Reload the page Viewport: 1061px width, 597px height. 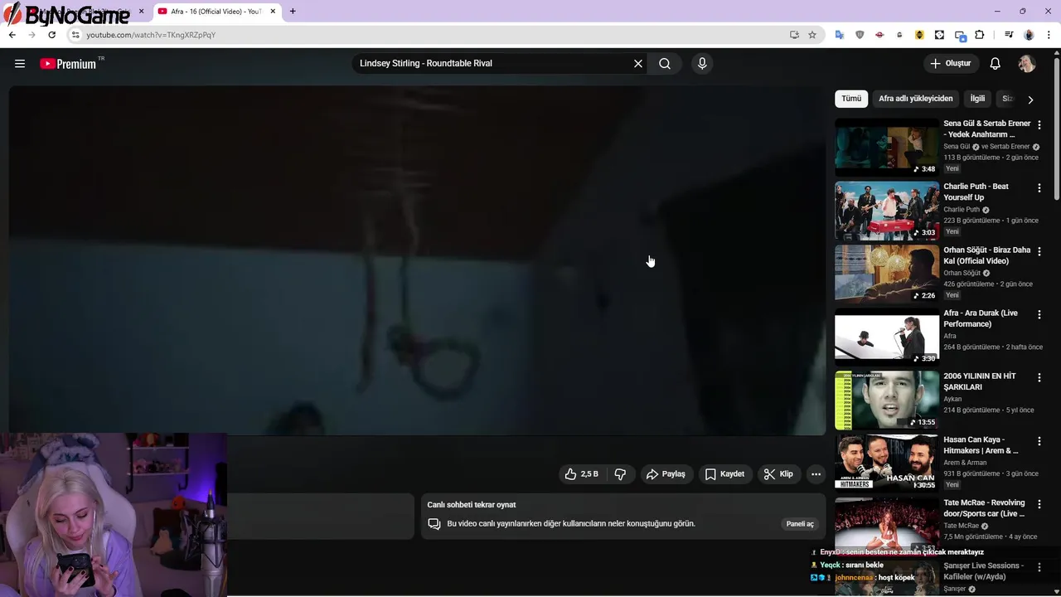[51, 35]
